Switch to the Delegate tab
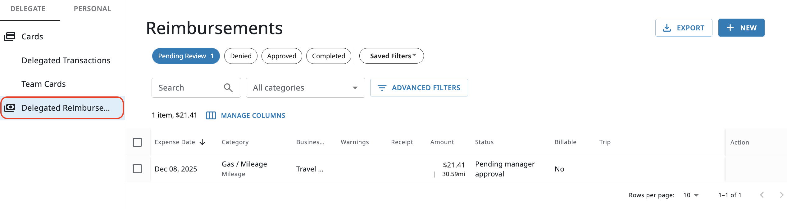Screen dimensions: 787x209 point(28,9)
